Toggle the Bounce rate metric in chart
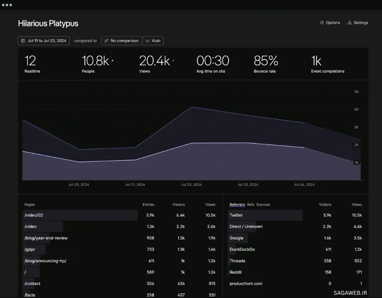Screen dimensions: 382x298 pos(266,64)
